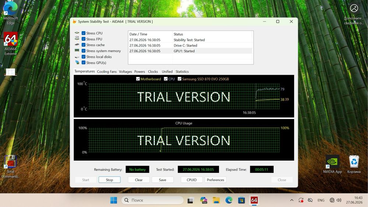Toggle the Stress GPU(s) checkbox
368x207 pixels.
tap(84, 63)
